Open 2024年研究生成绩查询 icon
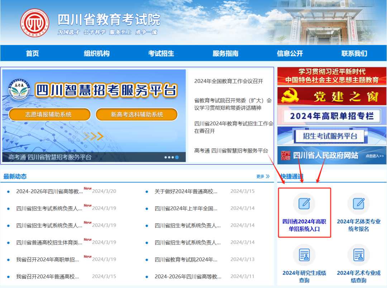 click(304, 255)
